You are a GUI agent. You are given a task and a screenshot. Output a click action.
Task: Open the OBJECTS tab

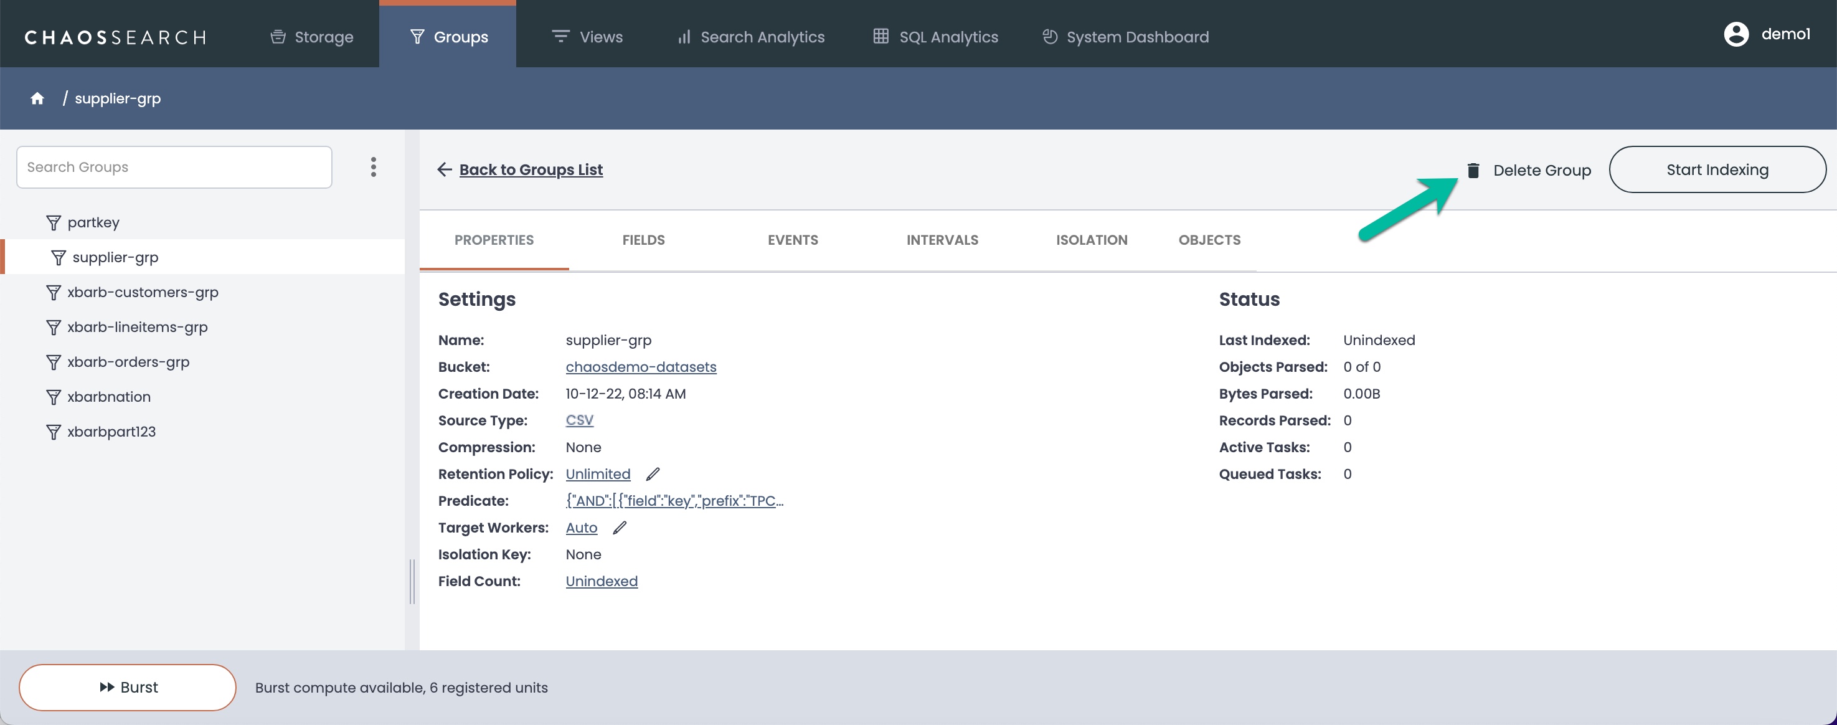[1209, 240]
